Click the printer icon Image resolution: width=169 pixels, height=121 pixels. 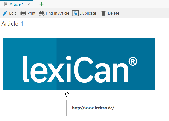(x=23, y=13)
